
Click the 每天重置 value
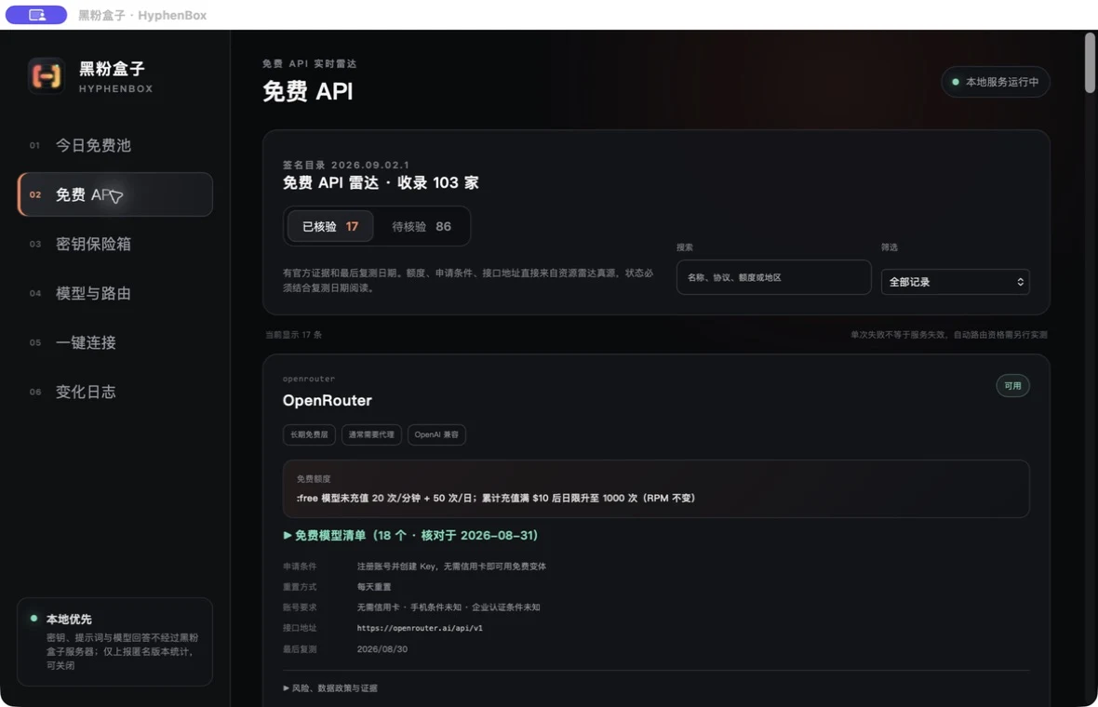point(374,587)
